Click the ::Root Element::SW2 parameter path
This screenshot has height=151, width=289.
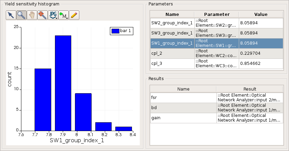(216, 23)
